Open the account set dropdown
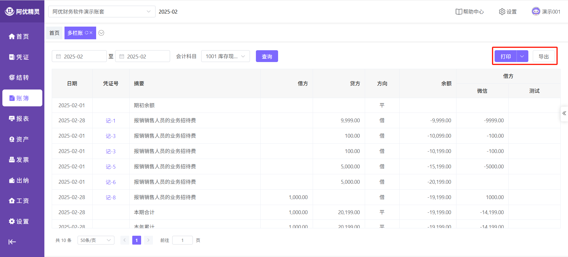Image resolution: width=568 pixels, height=257 pixels. [101, 12]
